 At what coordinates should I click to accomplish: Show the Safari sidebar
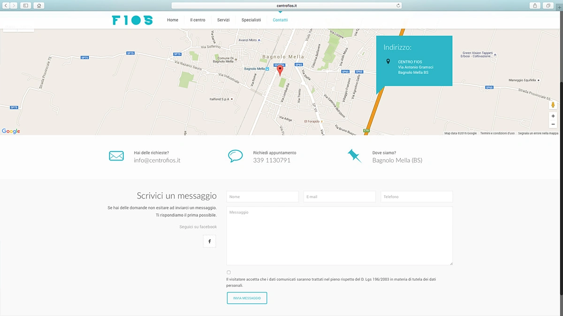(x=25, y=6)
